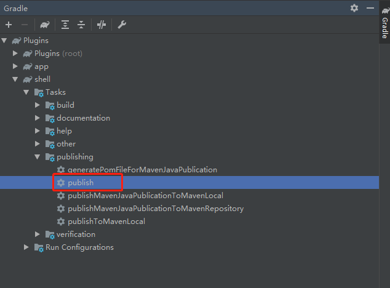Select the documentation group label

click(83, 118)
